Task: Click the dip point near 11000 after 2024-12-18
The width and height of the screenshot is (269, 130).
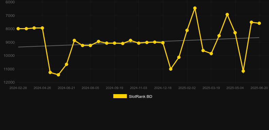Action: tap(171, 69)
